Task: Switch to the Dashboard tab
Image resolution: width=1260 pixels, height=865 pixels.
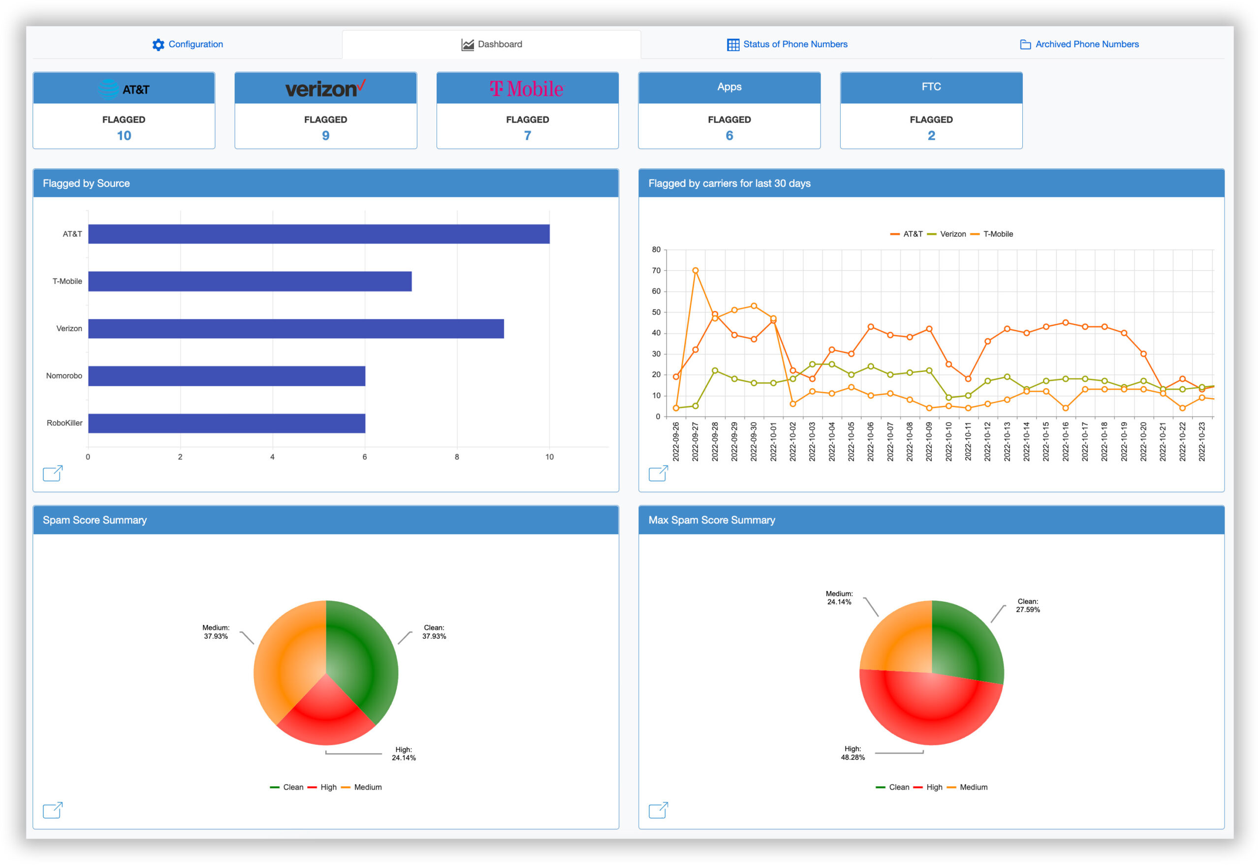Action: [491, 44]
